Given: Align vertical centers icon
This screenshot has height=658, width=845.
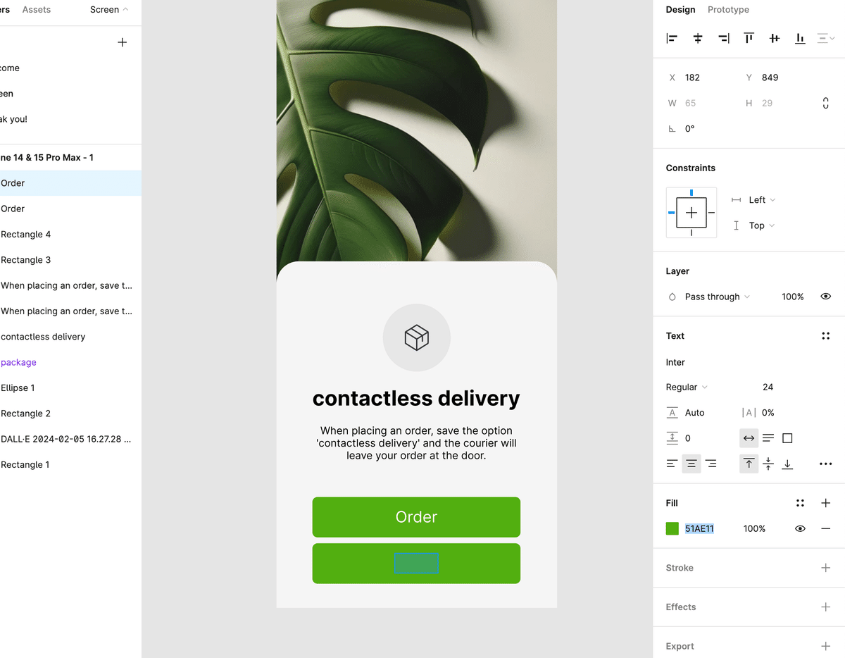Looking at the screenshot, I should (775, 39).
